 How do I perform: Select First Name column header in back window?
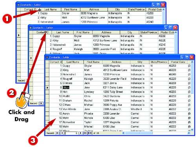[71, 9]
